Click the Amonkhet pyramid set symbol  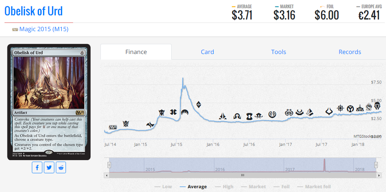click(x=310, y=112)
